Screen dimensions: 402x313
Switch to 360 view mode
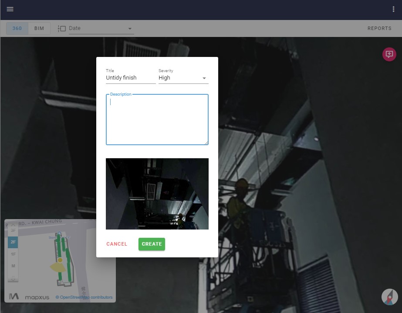tap(17, 28)
